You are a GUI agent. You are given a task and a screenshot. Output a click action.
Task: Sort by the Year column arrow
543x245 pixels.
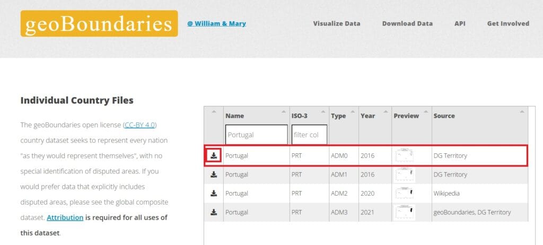pos(386,111)
